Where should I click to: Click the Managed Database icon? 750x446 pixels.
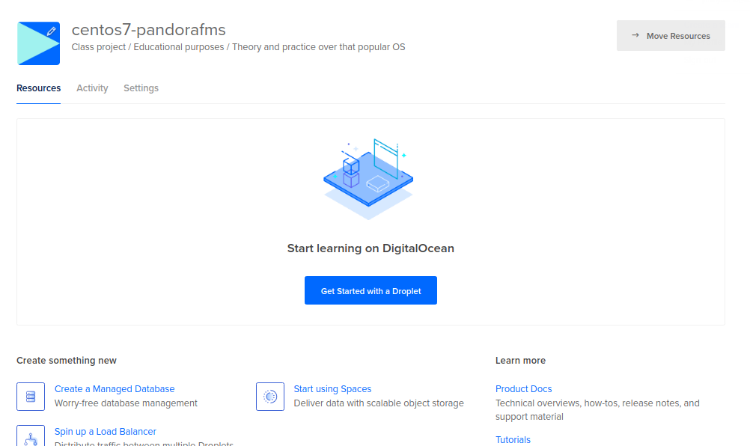pos(31,397)
